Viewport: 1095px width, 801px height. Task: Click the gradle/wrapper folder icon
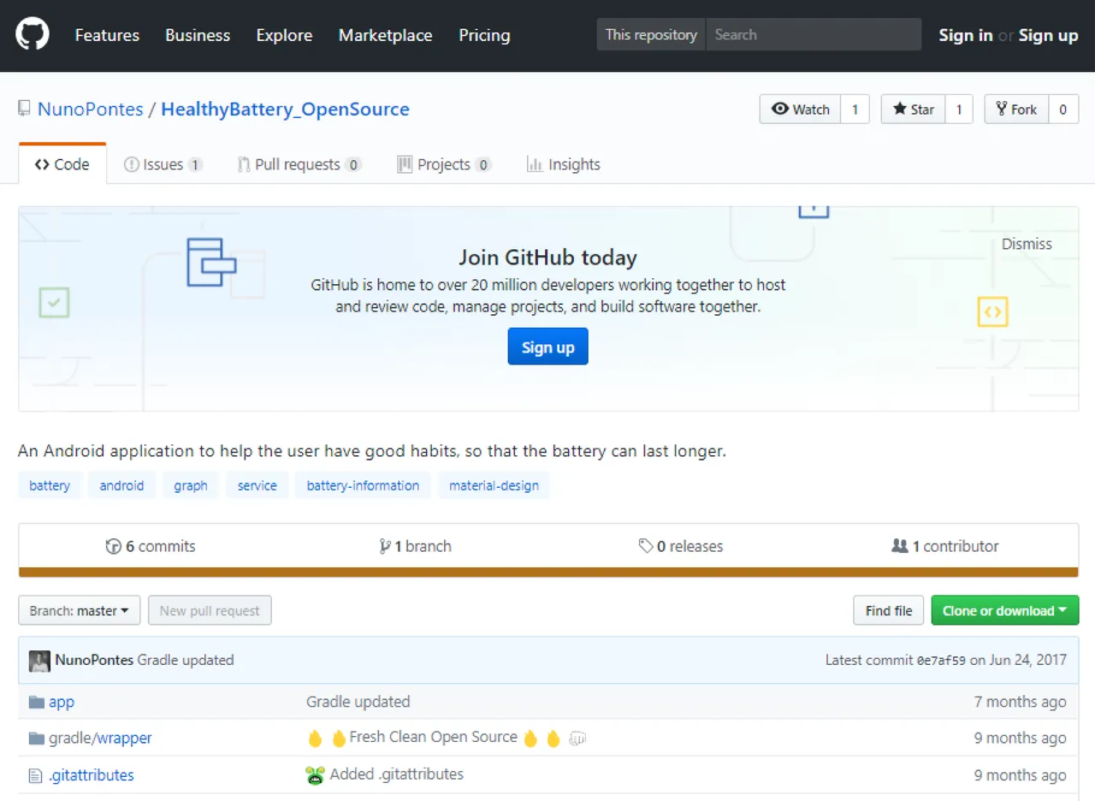coord(37,738)
